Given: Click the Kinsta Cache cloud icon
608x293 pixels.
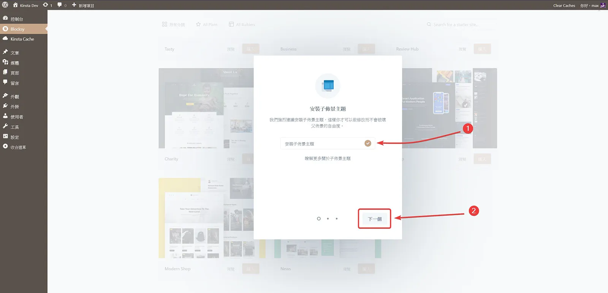Looking at the screenshot, I should click(5, 38).
